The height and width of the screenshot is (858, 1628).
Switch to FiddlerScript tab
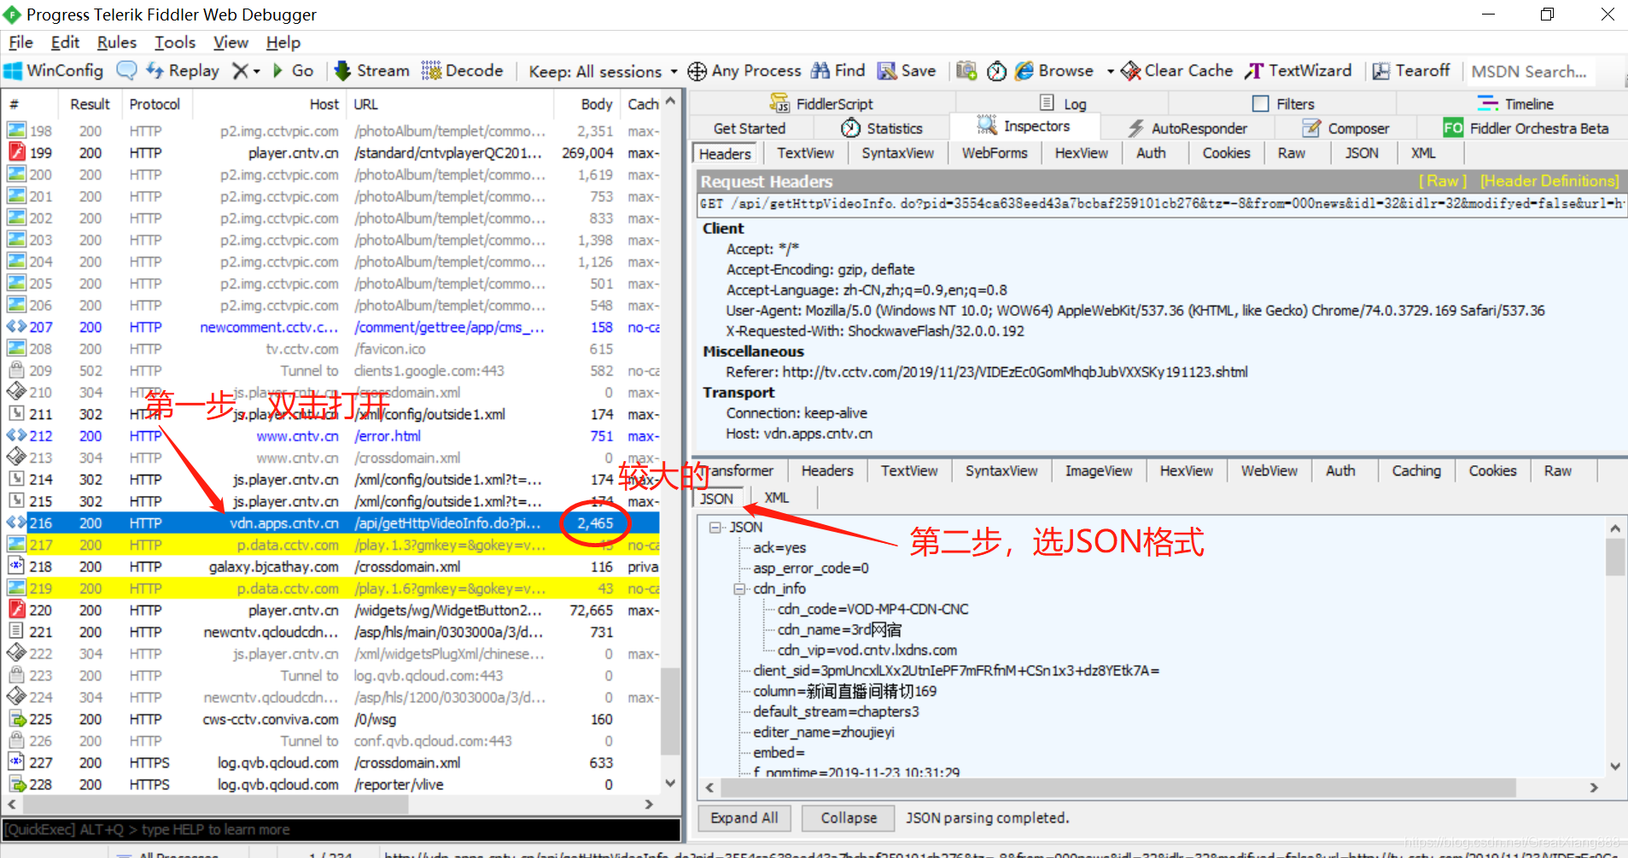[x=821, y=104]
